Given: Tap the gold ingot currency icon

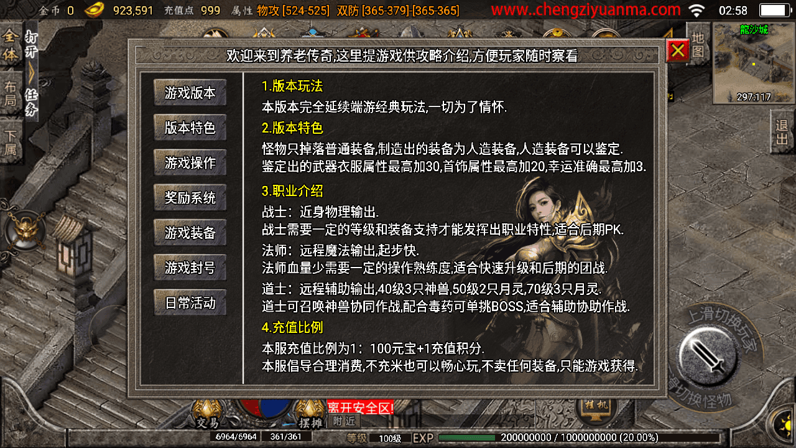Looking at the screenshot, I should point(95,10).
